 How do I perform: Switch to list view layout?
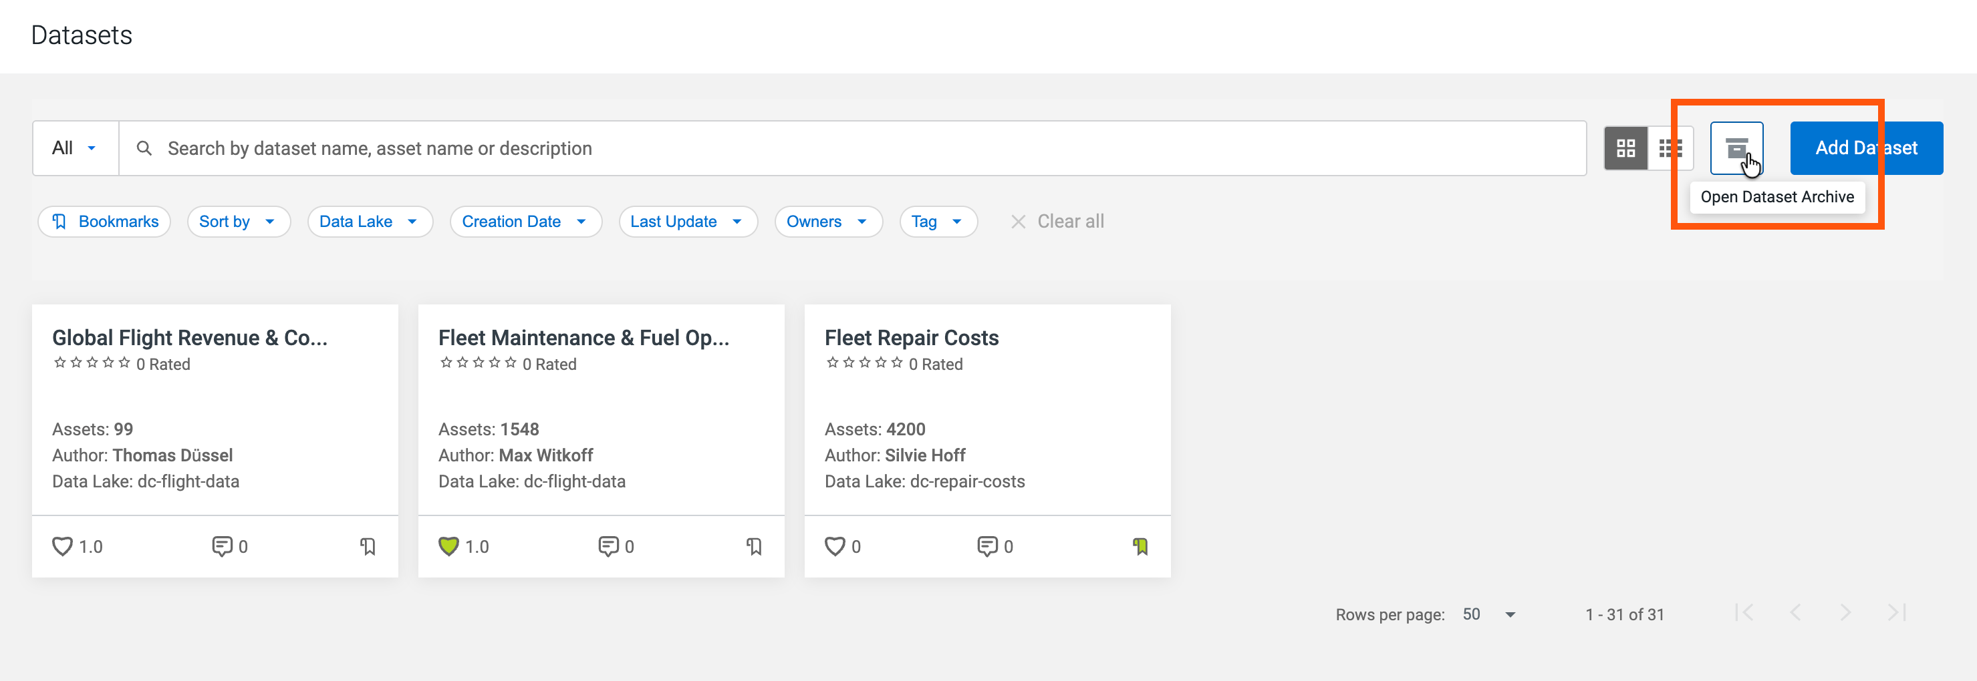coord(1670,148)
